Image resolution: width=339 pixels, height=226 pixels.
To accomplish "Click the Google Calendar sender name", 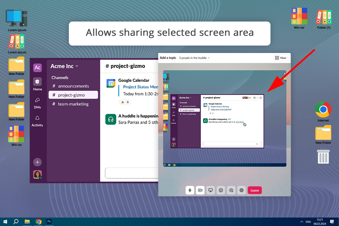I will pos(134,80).
